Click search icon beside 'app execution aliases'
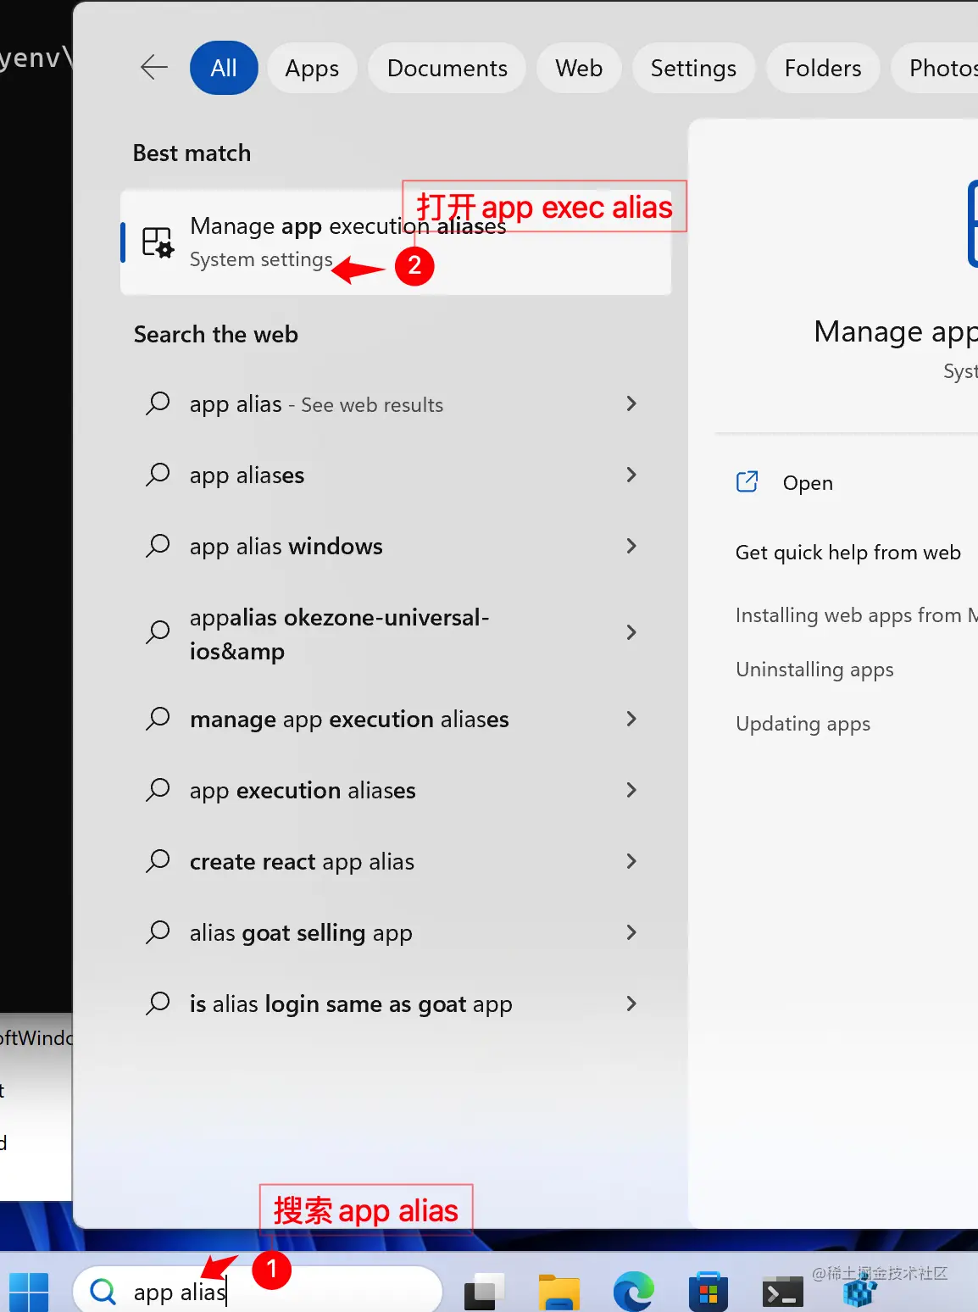Image resolution: width=978 pixels, height=1312 pixels. [158, 790]
